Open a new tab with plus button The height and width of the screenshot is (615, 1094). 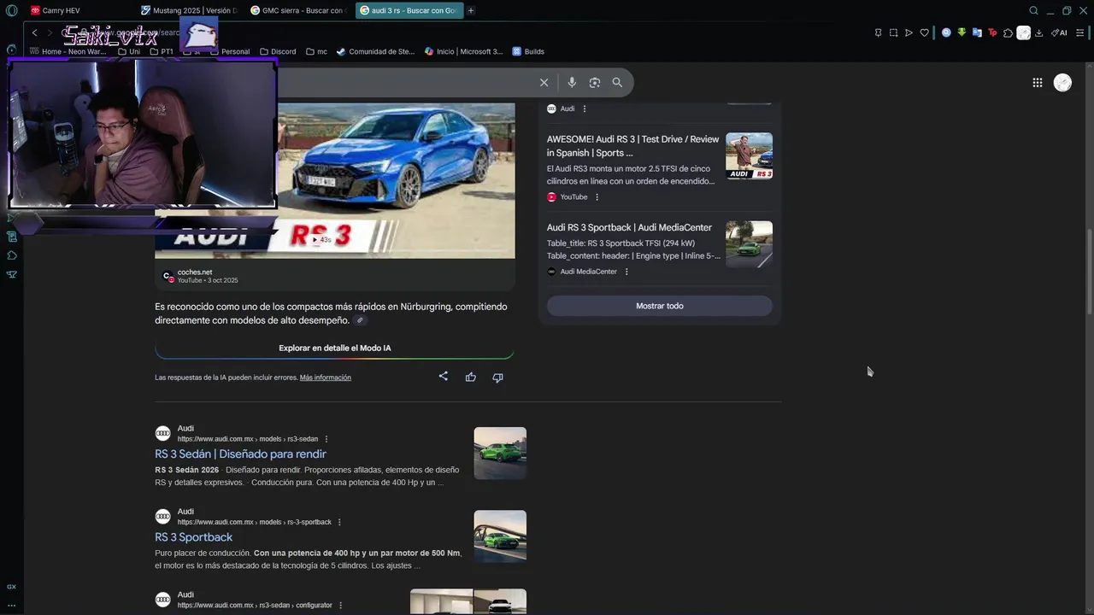tap(471, 10)
